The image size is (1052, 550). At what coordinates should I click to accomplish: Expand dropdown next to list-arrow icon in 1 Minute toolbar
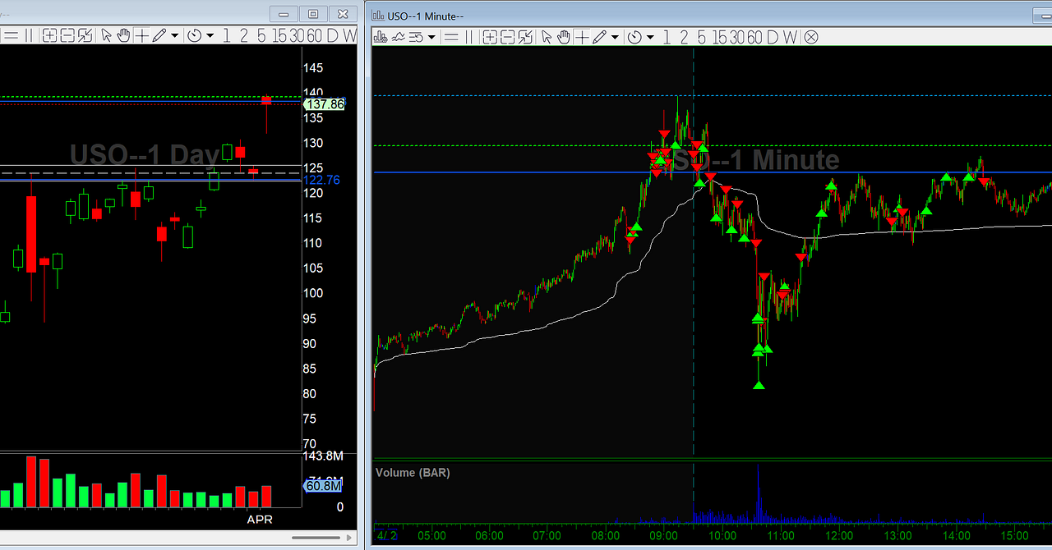(x=431, y=37)
